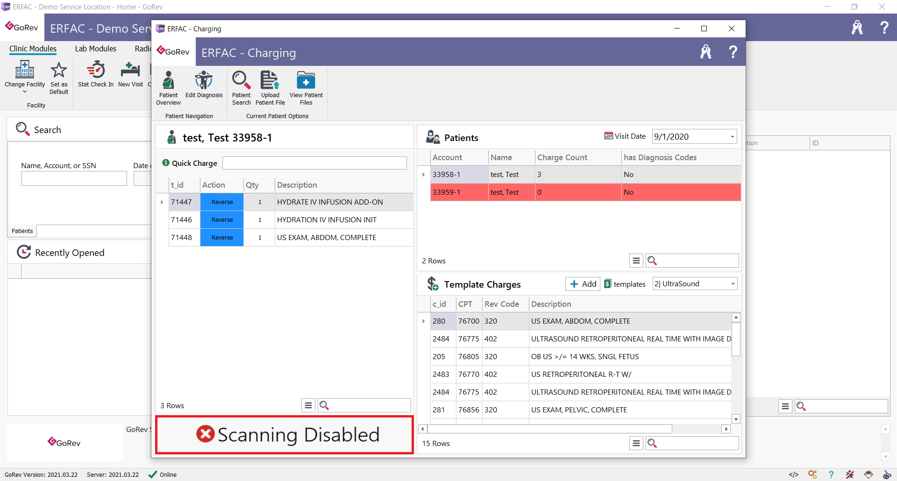Click search magnifier below Patients table
The height and width of the screenshot is (481, 897).
click(x=652, y=261)
